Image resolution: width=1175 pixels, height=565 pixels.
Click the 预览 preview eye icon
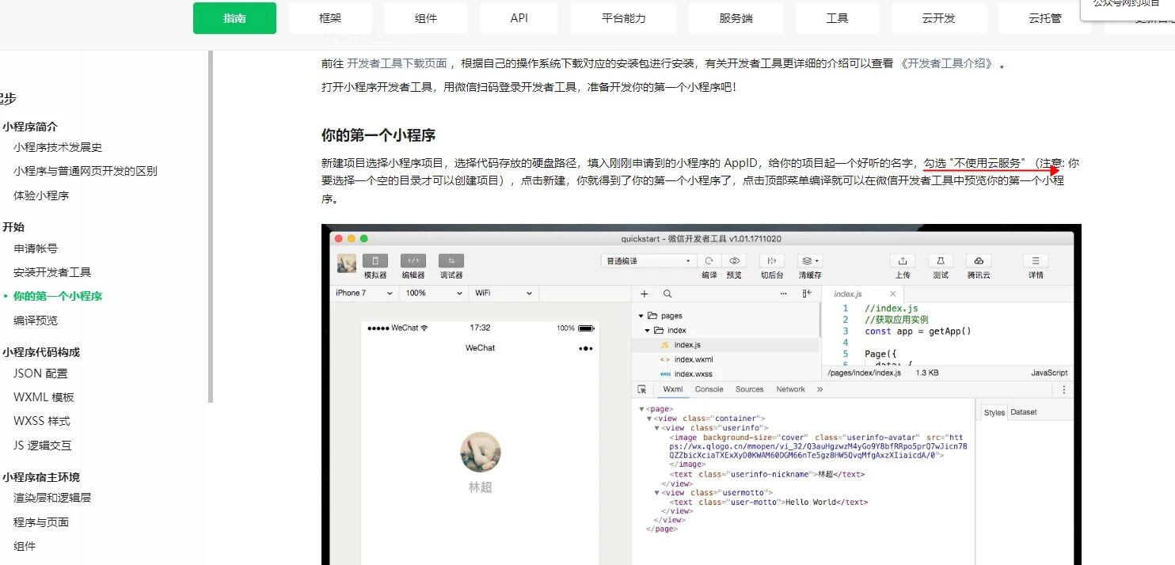coord(734,260)
